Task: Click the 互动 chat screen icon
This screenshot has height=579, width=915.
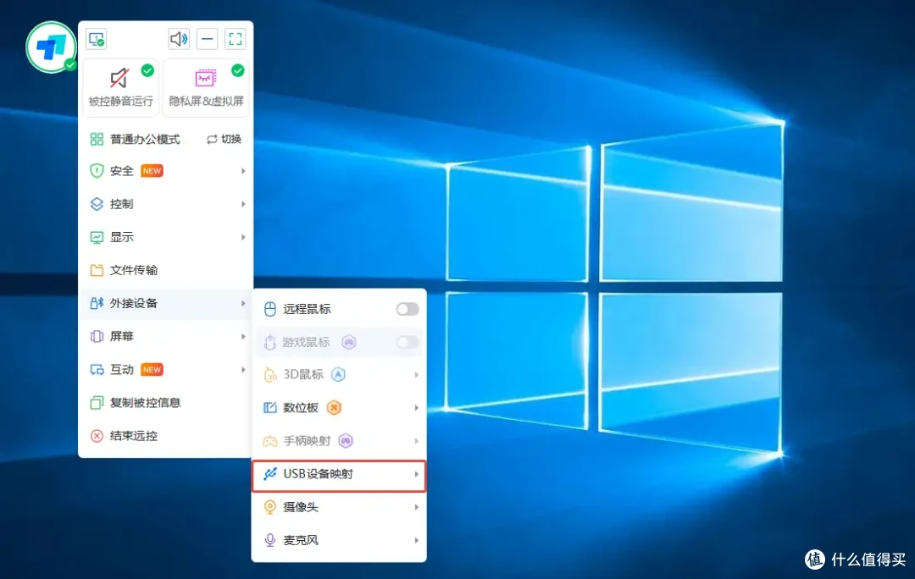Action: (x=97, y=370)
